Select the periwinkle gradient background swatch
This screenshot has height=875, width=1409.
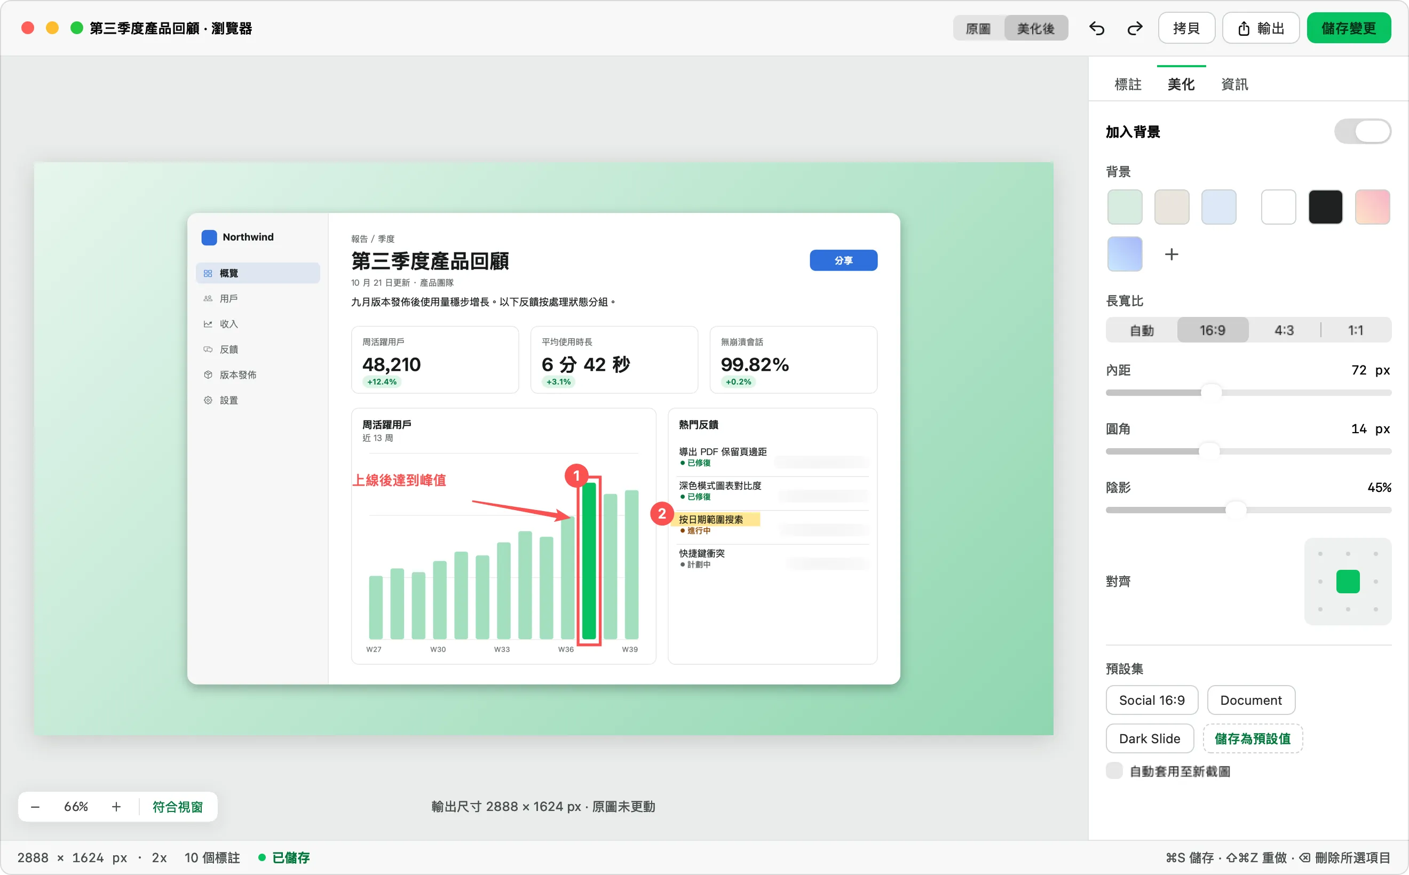coord(1124,254)
